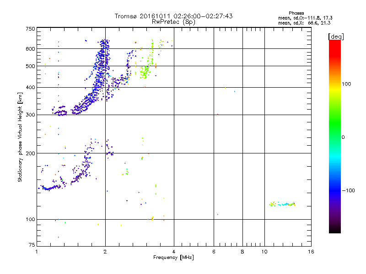Click the "RwPretec (8p)" subtitle
This screenshot has width=366, height=274.
(x=173, y=22)
